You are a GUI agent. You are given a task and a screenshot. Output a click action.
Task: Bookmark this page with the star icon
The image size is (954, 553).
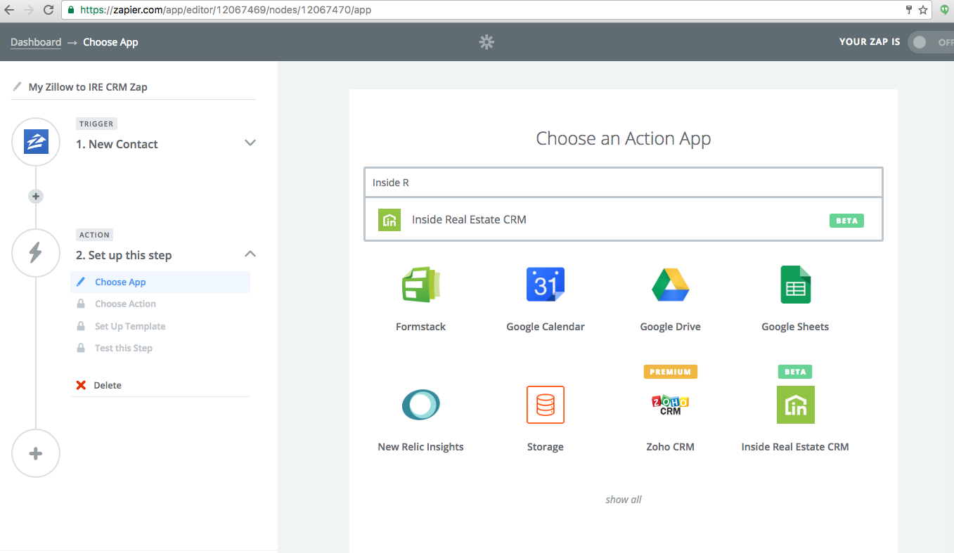click(923, 10)
